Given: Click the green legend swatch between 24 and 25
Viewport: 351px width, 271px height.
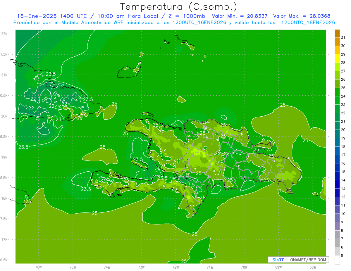Looking at the screenshot, I should [x=337, y=92].
